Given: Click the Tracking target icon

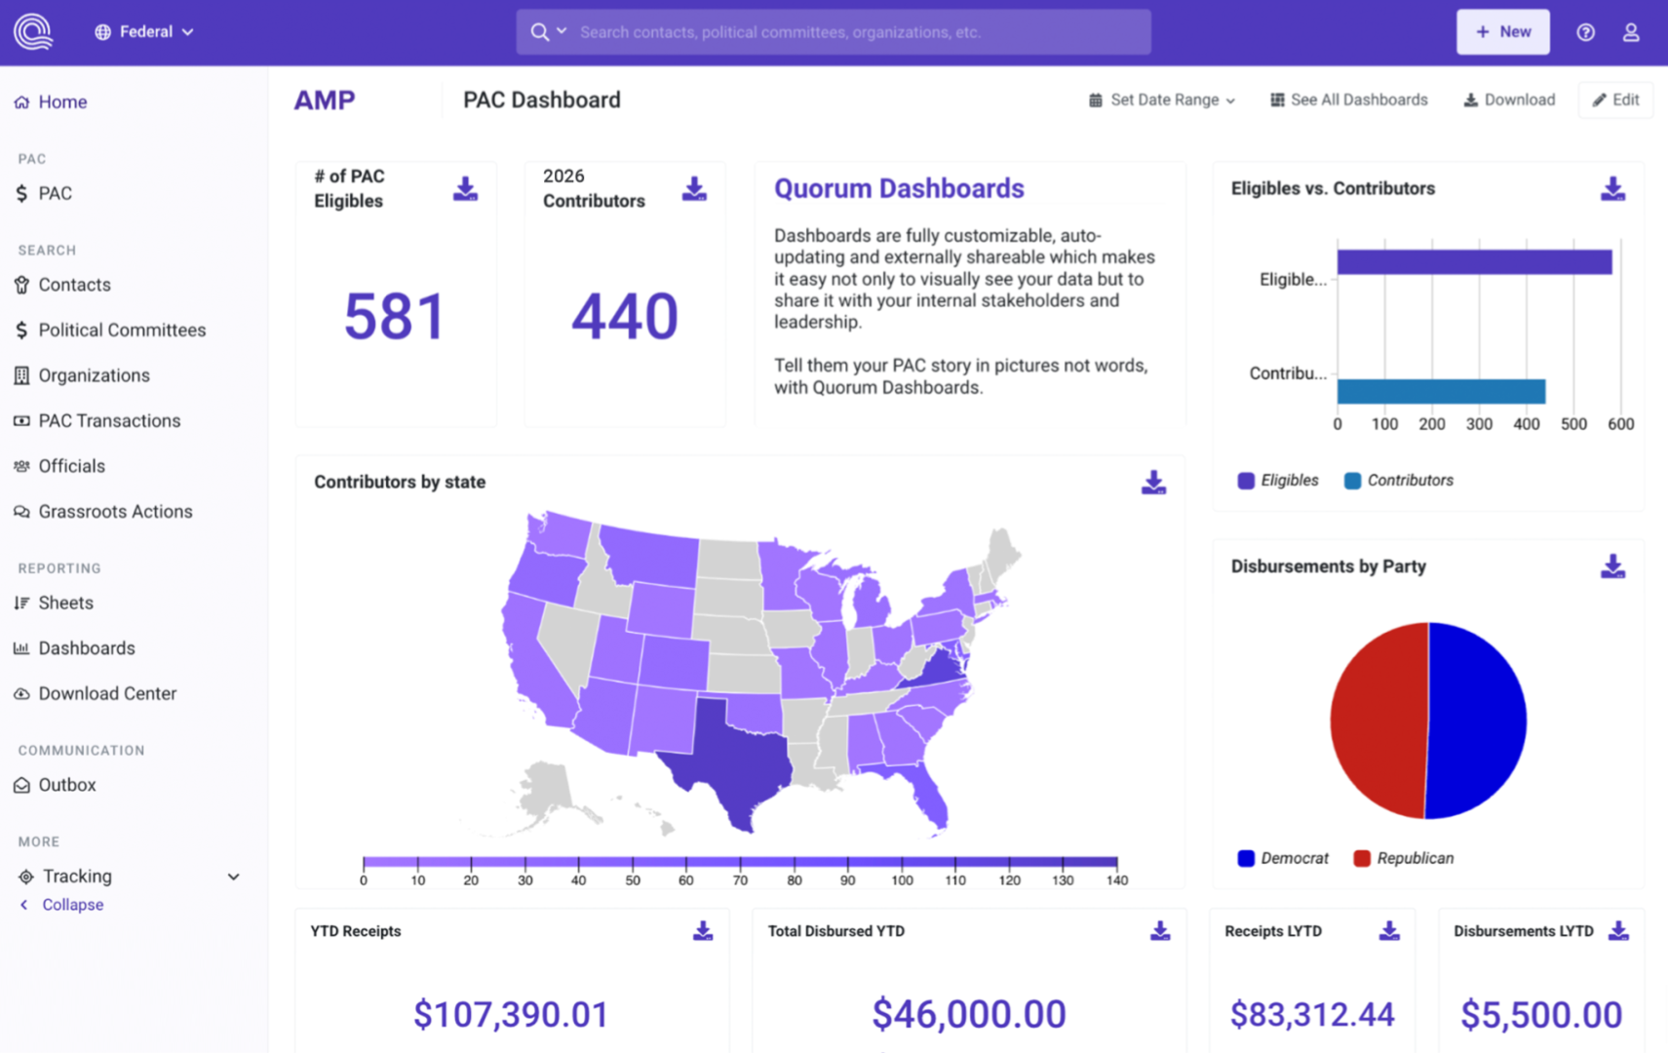Looking at the screenshot, I should pos(26,877).
